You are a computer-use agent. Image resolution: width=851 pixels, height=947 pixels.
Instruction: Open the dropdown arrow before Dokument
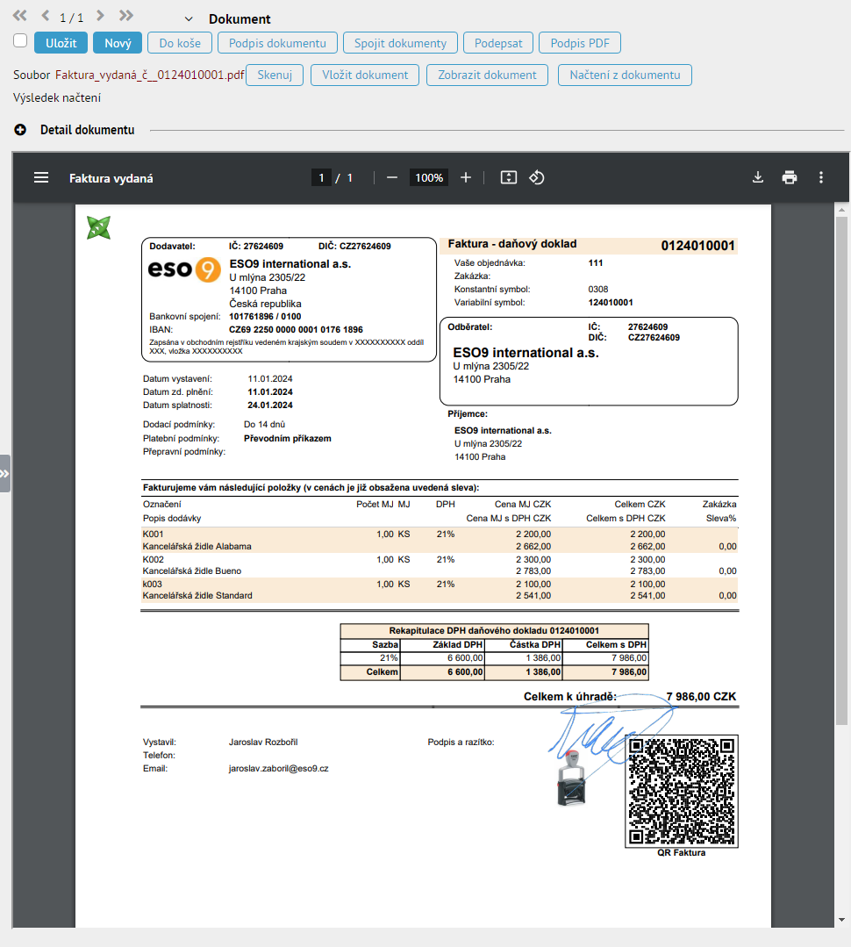[x=189, y=19]
